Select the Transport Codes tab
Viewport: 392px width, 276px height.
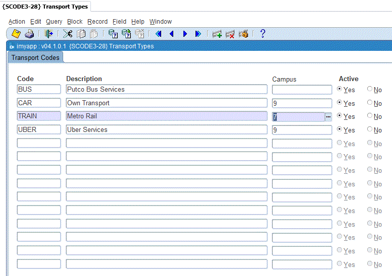[x=35, y=57]
